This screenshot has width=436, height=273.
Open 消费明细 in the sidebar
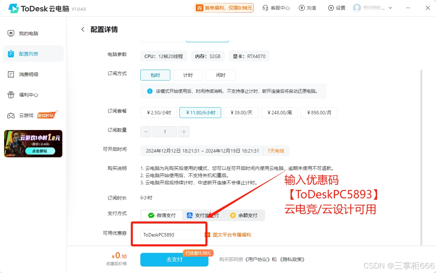tap(33, 74)
